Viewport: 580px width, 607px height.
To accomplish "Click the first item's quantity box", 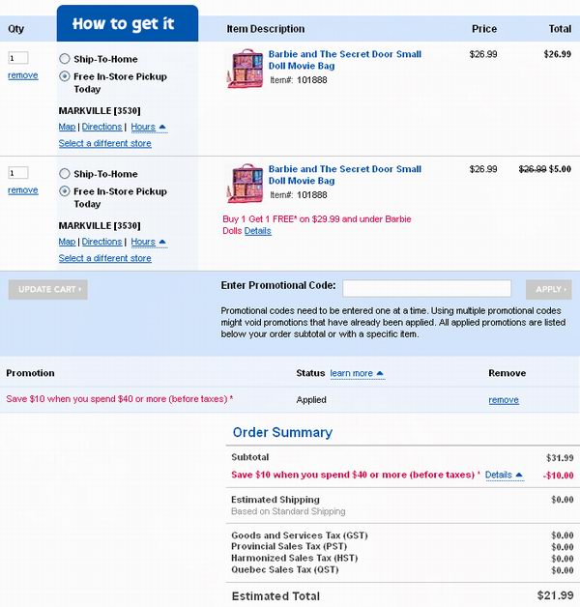I will pyautogui.click(x=18, y=58).
